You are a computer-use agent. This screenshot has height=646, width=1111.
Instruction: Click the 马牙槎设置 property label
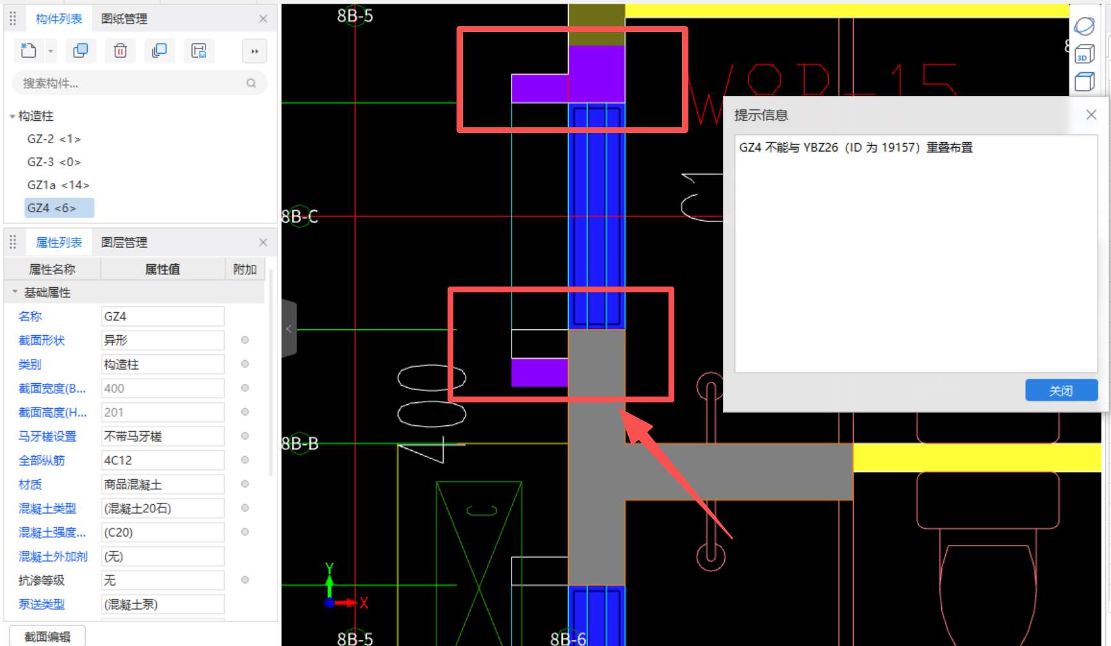(47, 436)
